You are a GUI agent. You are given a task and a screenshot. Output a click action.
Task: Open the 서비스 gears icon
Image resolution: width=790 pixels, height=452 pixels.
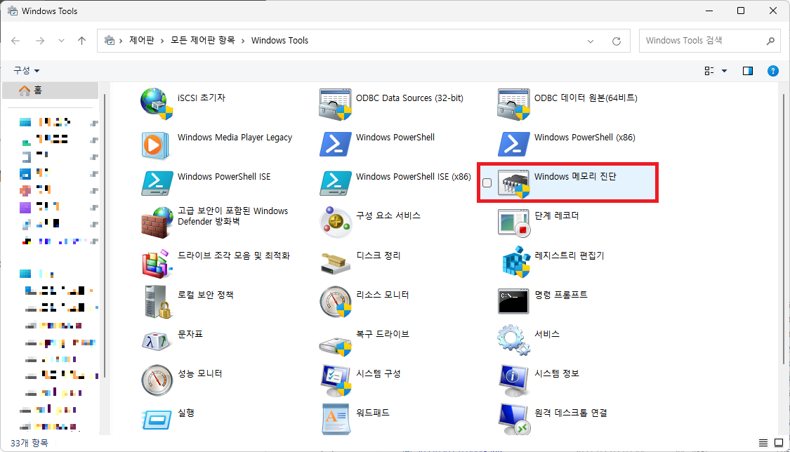(513, 340)
